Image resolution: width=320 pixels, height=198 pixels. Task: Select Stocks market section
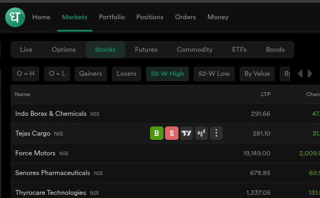click(x=105, y=50)
